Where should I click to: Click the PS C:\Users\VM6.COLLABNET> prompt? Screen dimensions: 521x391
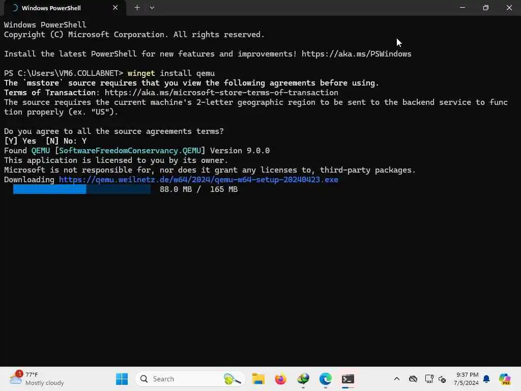tap(64, 73)
